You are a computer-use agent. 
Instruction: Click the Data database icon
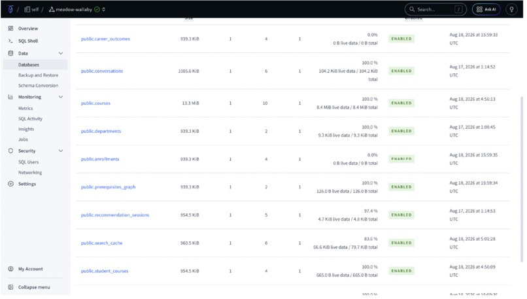pos(10,53)
